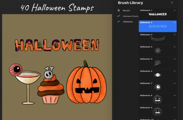Click the star icon beside Recent
The height and width of the screenshot is (120, 183).
[x=119, y=10]
